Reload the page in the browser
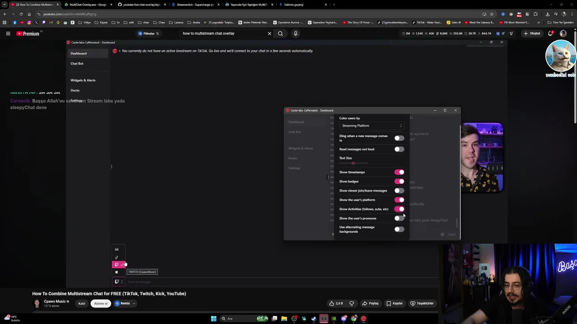The height and width of the screenshot is (324, 577). [x=21, y=14]
